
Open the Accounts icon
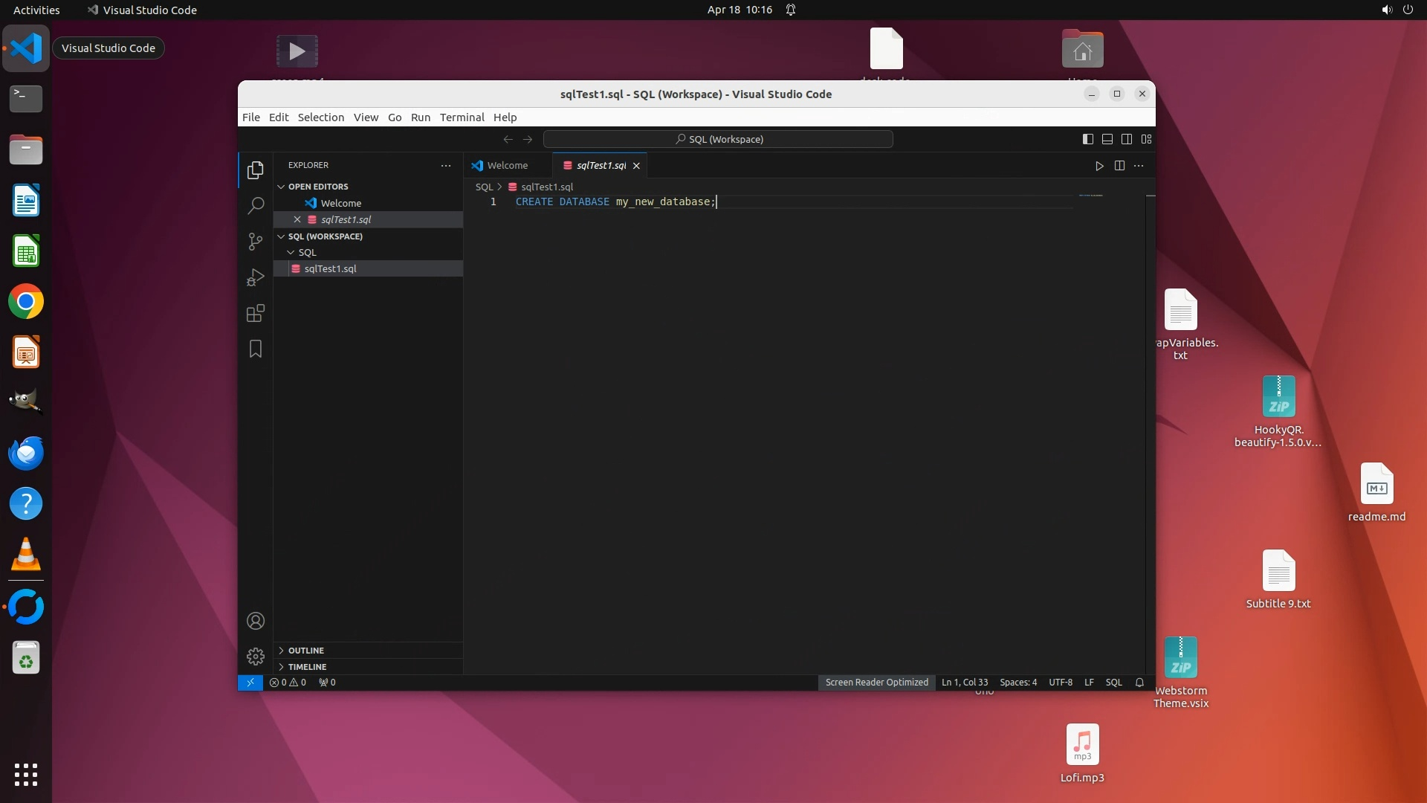[255, 621]
